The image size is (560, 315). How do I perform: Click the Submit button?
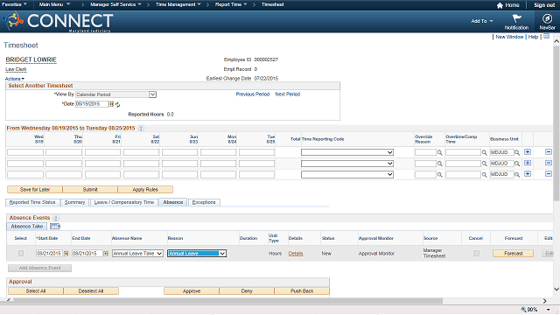(90, 189)
